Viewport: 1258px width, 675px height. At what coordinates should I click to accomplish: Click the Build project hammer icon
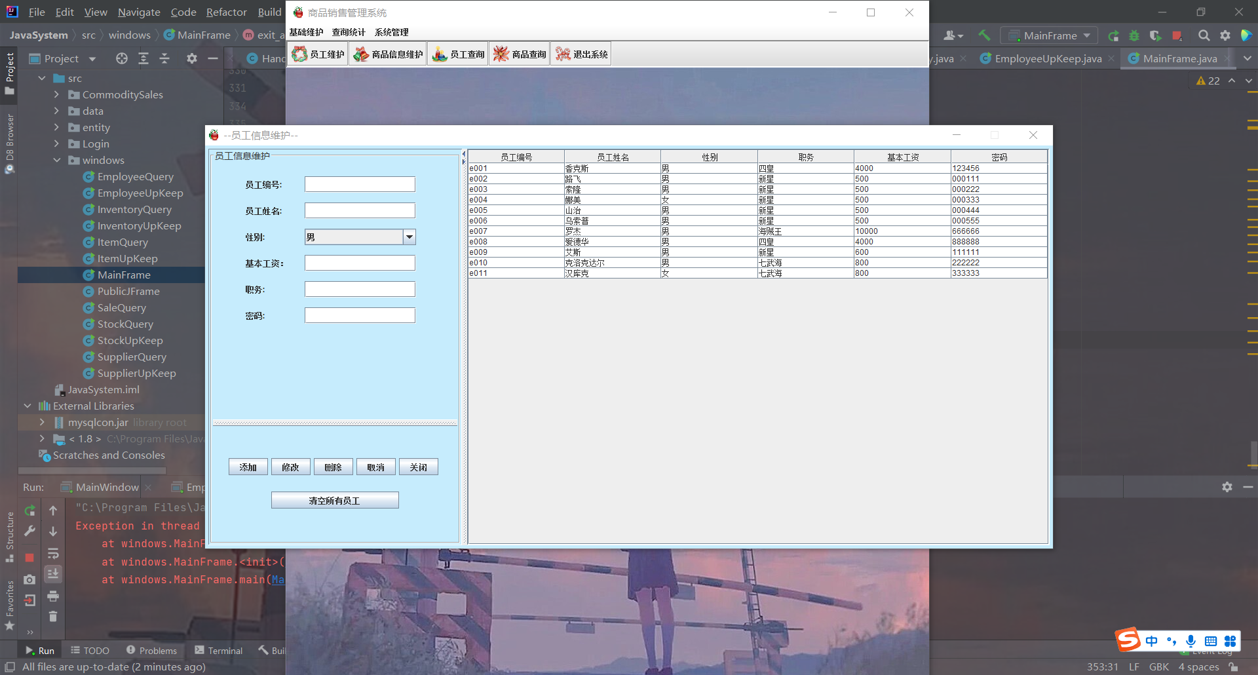click(x=984, y=35)
